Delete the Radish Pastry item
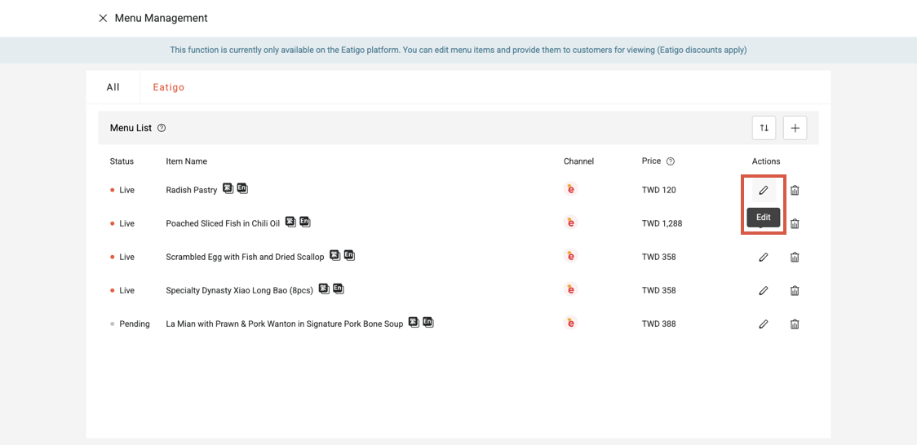Viewport: 917px width, 445px height. pyautogui.click(x=795, y=190)
